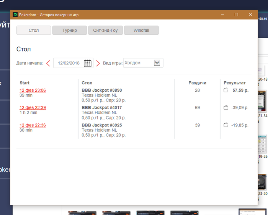This screenshot has width=268, height=215.
Task: Click the Результат column header
Action: (x=235, y=83)
